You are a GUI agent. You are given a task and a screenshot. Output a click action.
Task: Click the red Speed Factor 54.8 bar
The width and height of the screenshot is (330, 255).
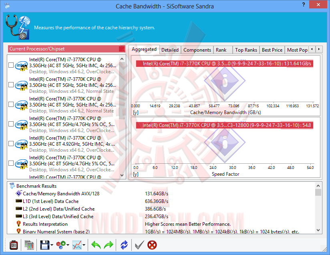[225, 125]
